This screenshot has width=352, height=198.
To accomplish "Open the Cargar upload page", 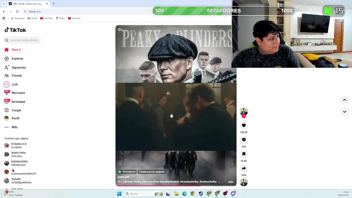I will point(13,110).
